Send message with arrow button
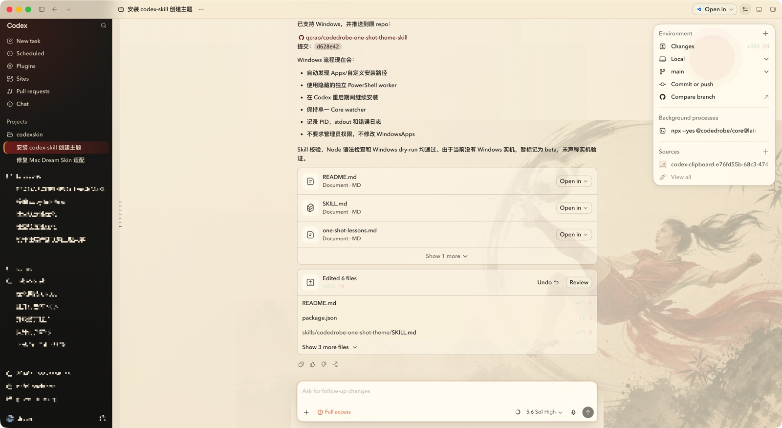This screenshot has height=428, width=782. [588, 412]
